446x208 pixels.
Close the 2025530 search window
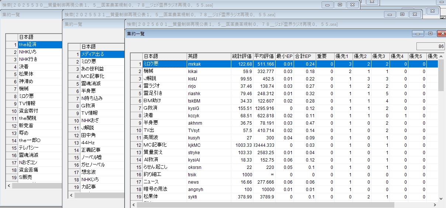coord(352,5)
